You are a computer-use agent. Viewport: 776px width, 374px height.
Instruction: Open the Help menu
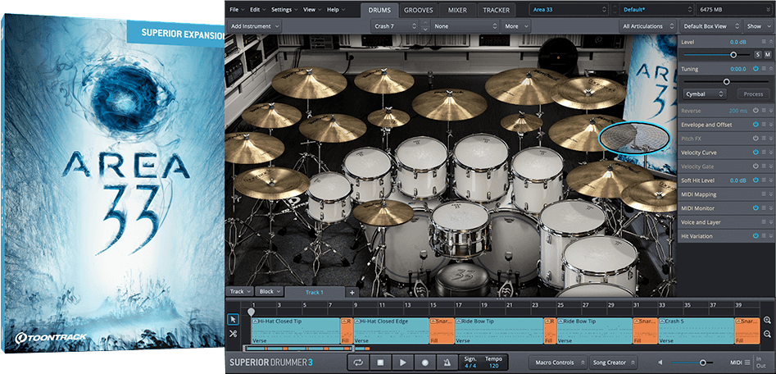click(x=336, y=9)
